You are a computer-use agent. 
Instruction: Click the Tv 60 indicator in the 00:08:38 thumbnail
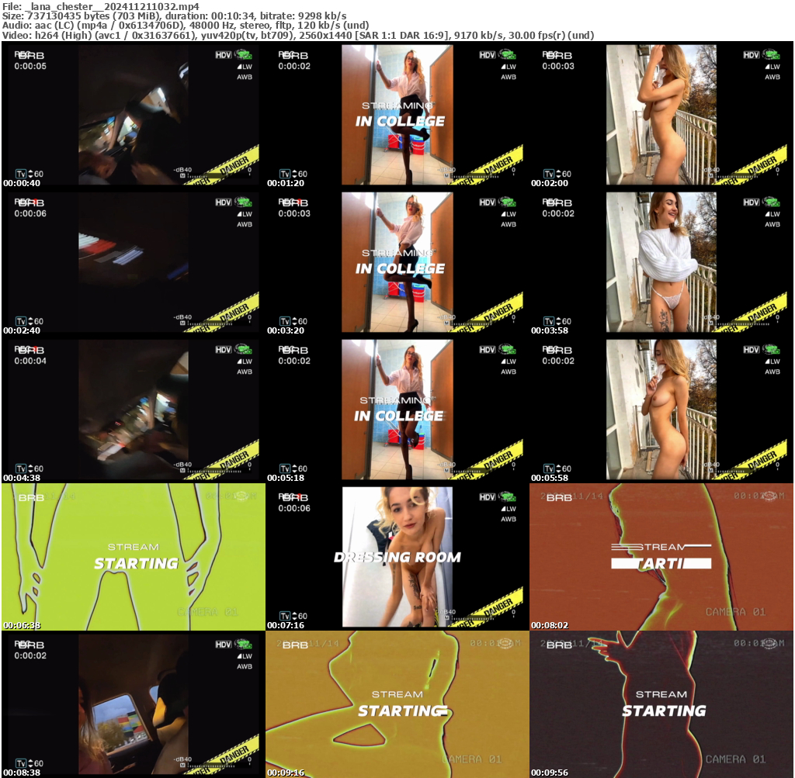tap(30, 763)
